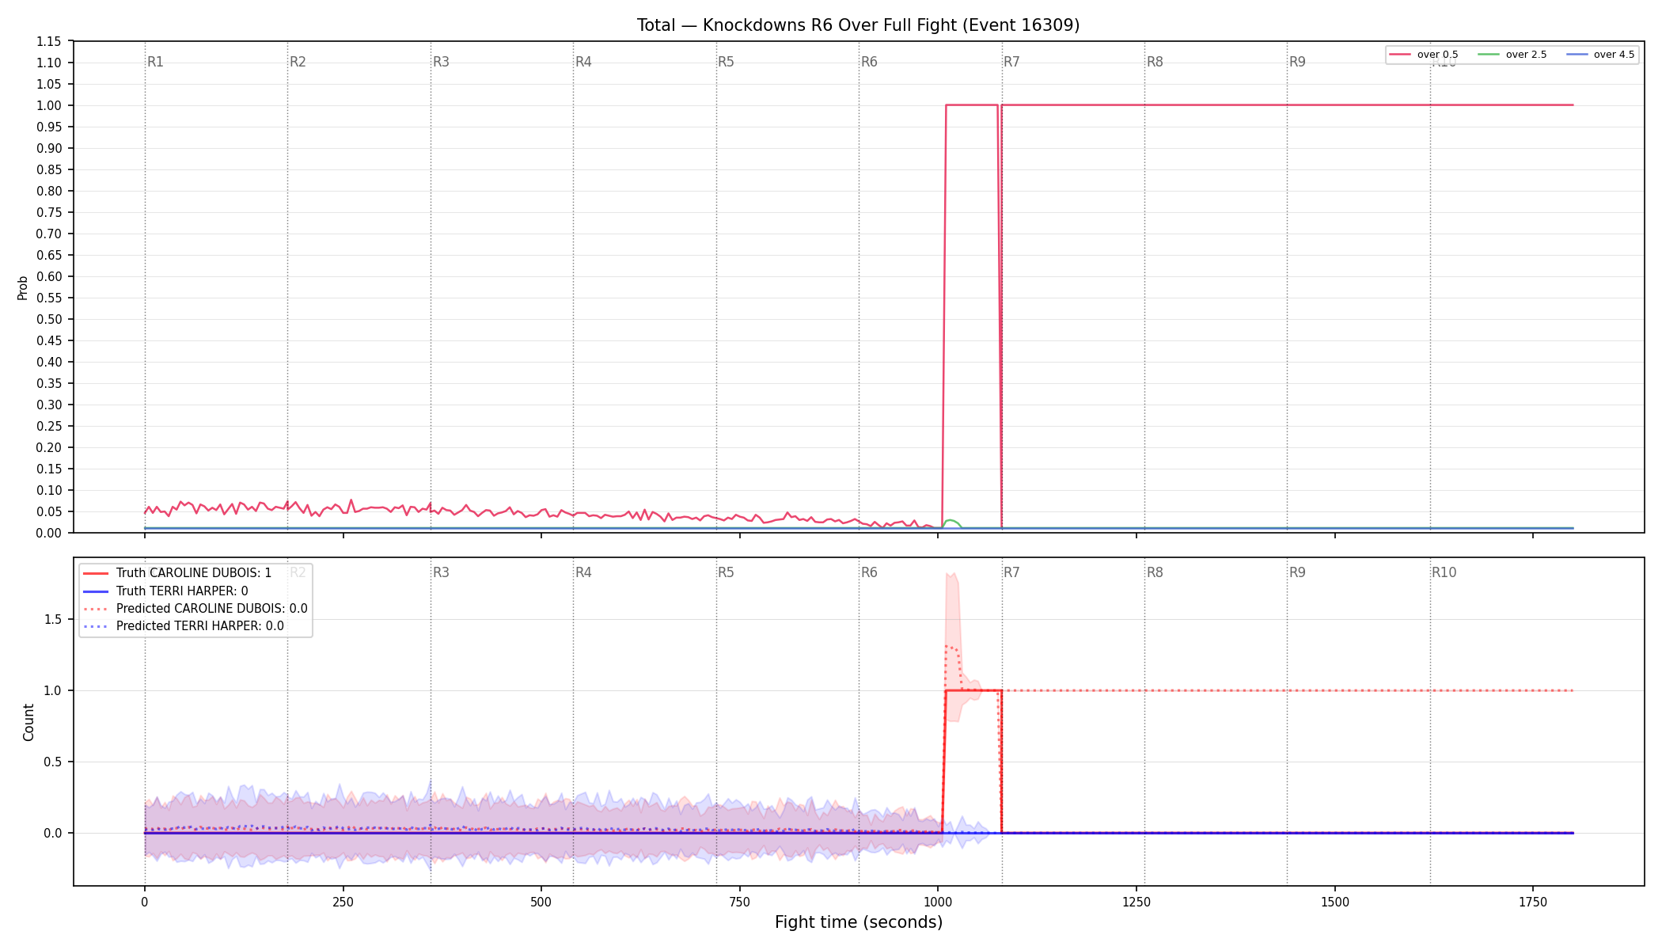This screenshot has height=950, width=1662.
Task: Click the x-axis tick label "1750"
Action: pos(1533,902)
